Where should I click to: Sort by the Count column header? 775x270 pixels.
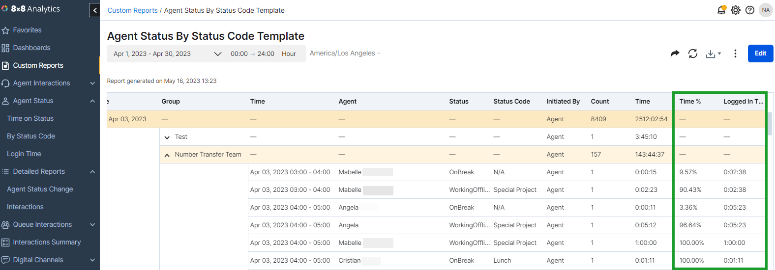599,102
